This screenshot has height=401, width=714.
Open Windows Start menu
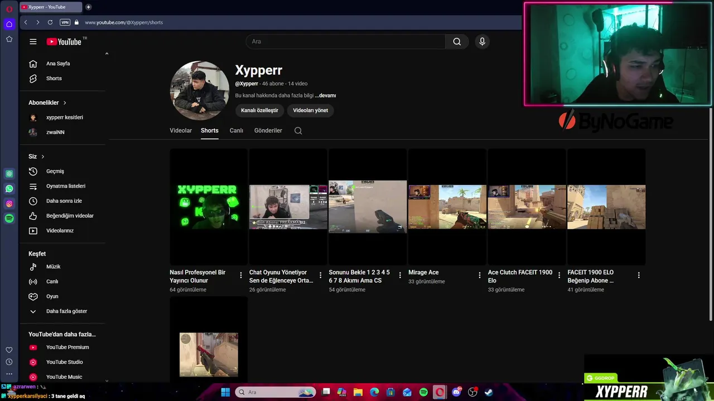tap(225, 392)
